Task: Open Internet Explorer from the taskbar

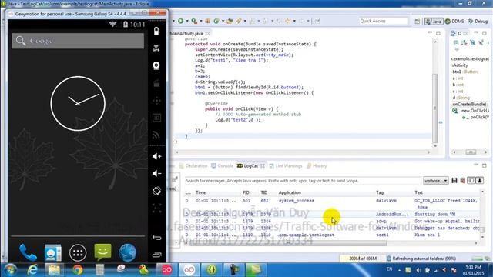Action: coord(32,270)
